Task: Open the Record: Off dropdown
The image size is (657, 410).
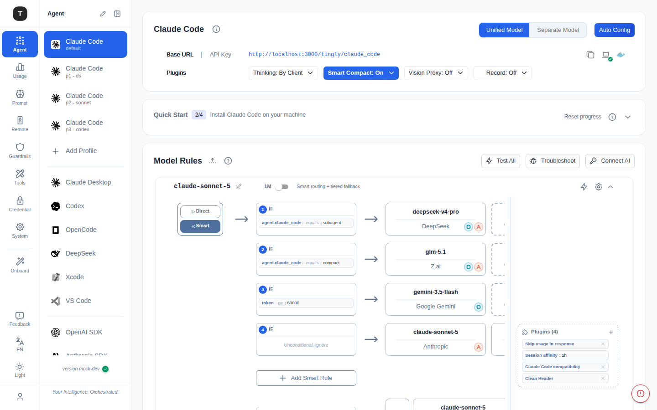Action: click(x=503, y=73)
